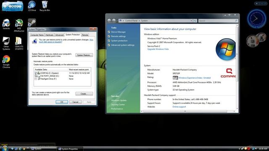269x151 pixels.
Task: Click the Compaq logo
Action: click(x=228, y=73)
